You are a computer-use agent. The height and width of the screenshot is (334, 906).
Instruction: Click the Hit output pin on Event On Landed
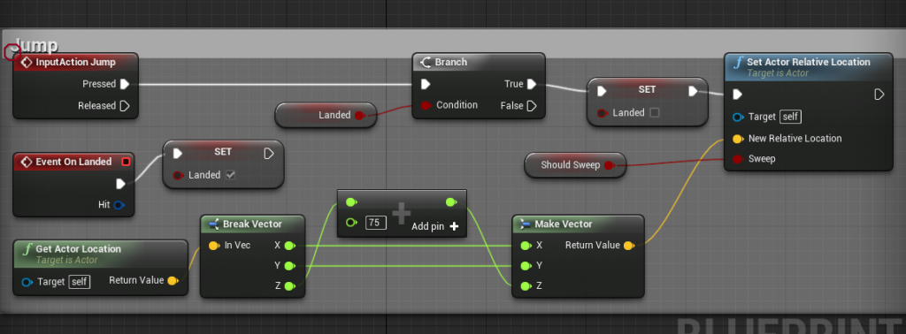click(119, 205)
